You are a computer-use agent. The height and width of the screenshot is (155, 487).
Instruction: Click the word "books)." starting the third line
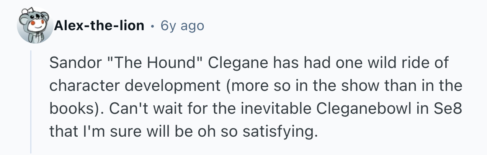[76, 110]
